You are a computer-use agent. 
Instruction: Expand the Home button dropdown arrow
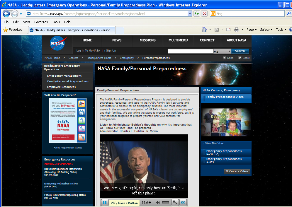(x=210, y=30)
